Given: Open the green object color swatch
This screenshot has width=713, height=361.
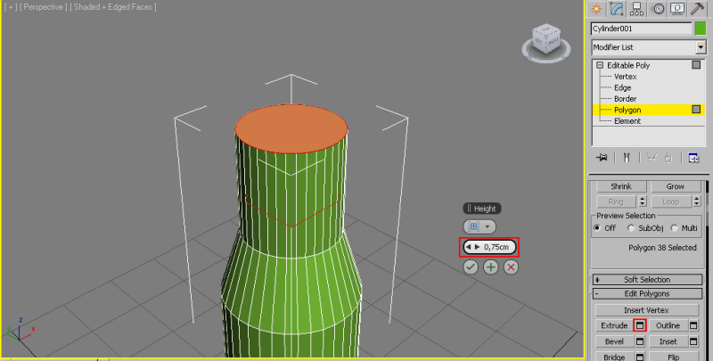Looking at the screenshot, I should [x=701, y=29].
